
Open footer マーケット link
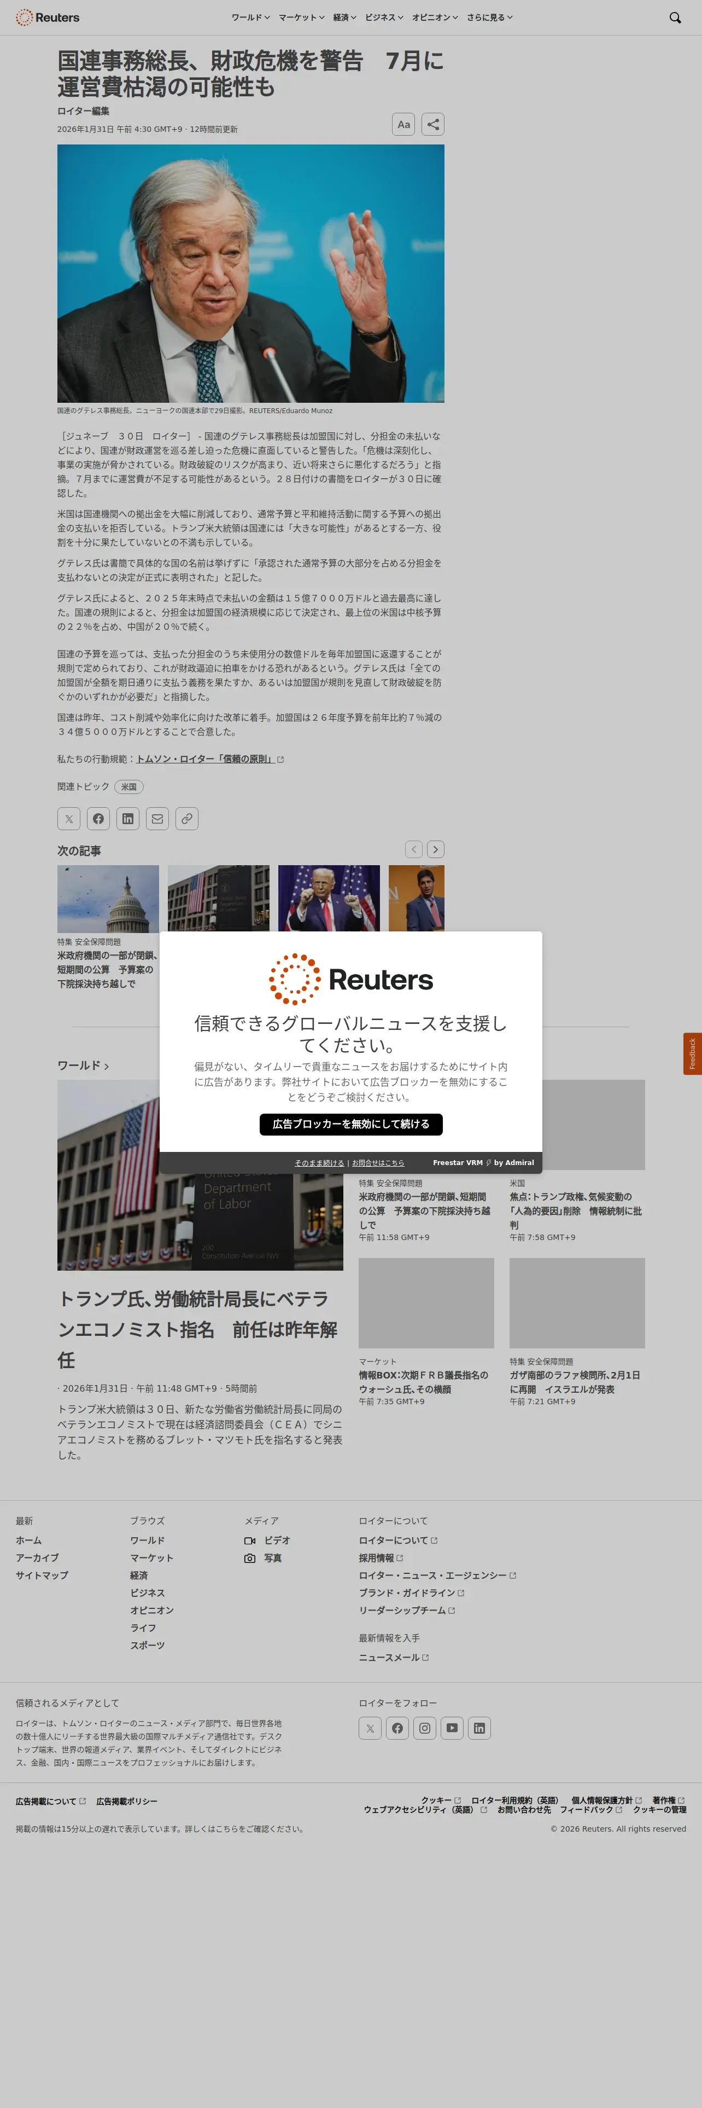(x=152, y=1558)
